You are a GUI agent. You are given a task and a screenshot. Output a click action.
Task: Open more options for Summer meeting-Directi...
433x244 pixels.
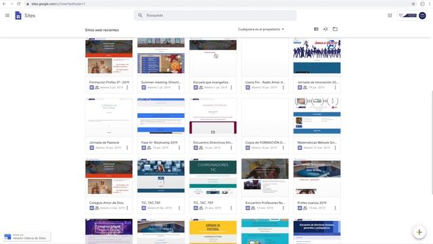179,87
